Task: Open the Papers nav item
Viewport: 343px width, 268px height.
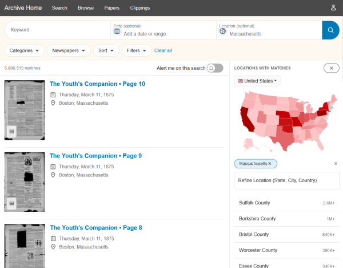Action: [x=112, y=8]
